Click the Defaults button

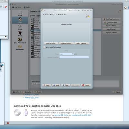tap(26, 92)
